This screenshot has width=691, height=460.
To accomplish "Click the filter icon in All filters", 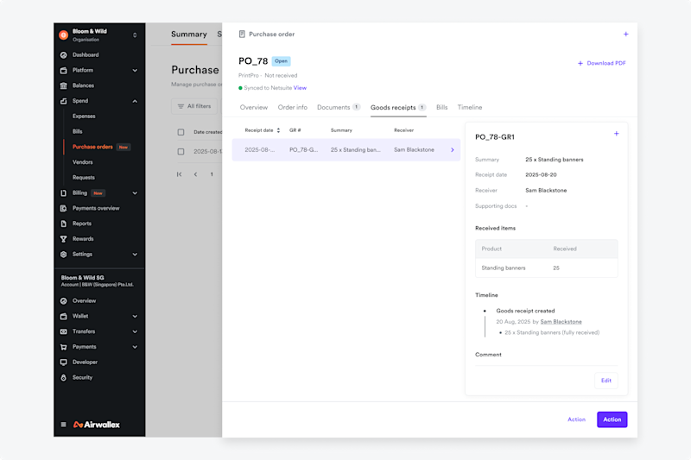I will (x=181, y=106).
